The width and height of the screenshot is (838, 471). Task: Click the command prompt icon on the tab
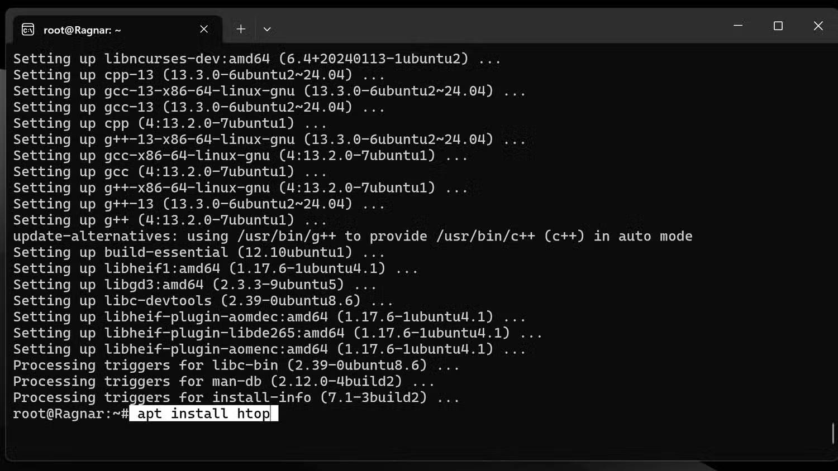coord(28,29)
